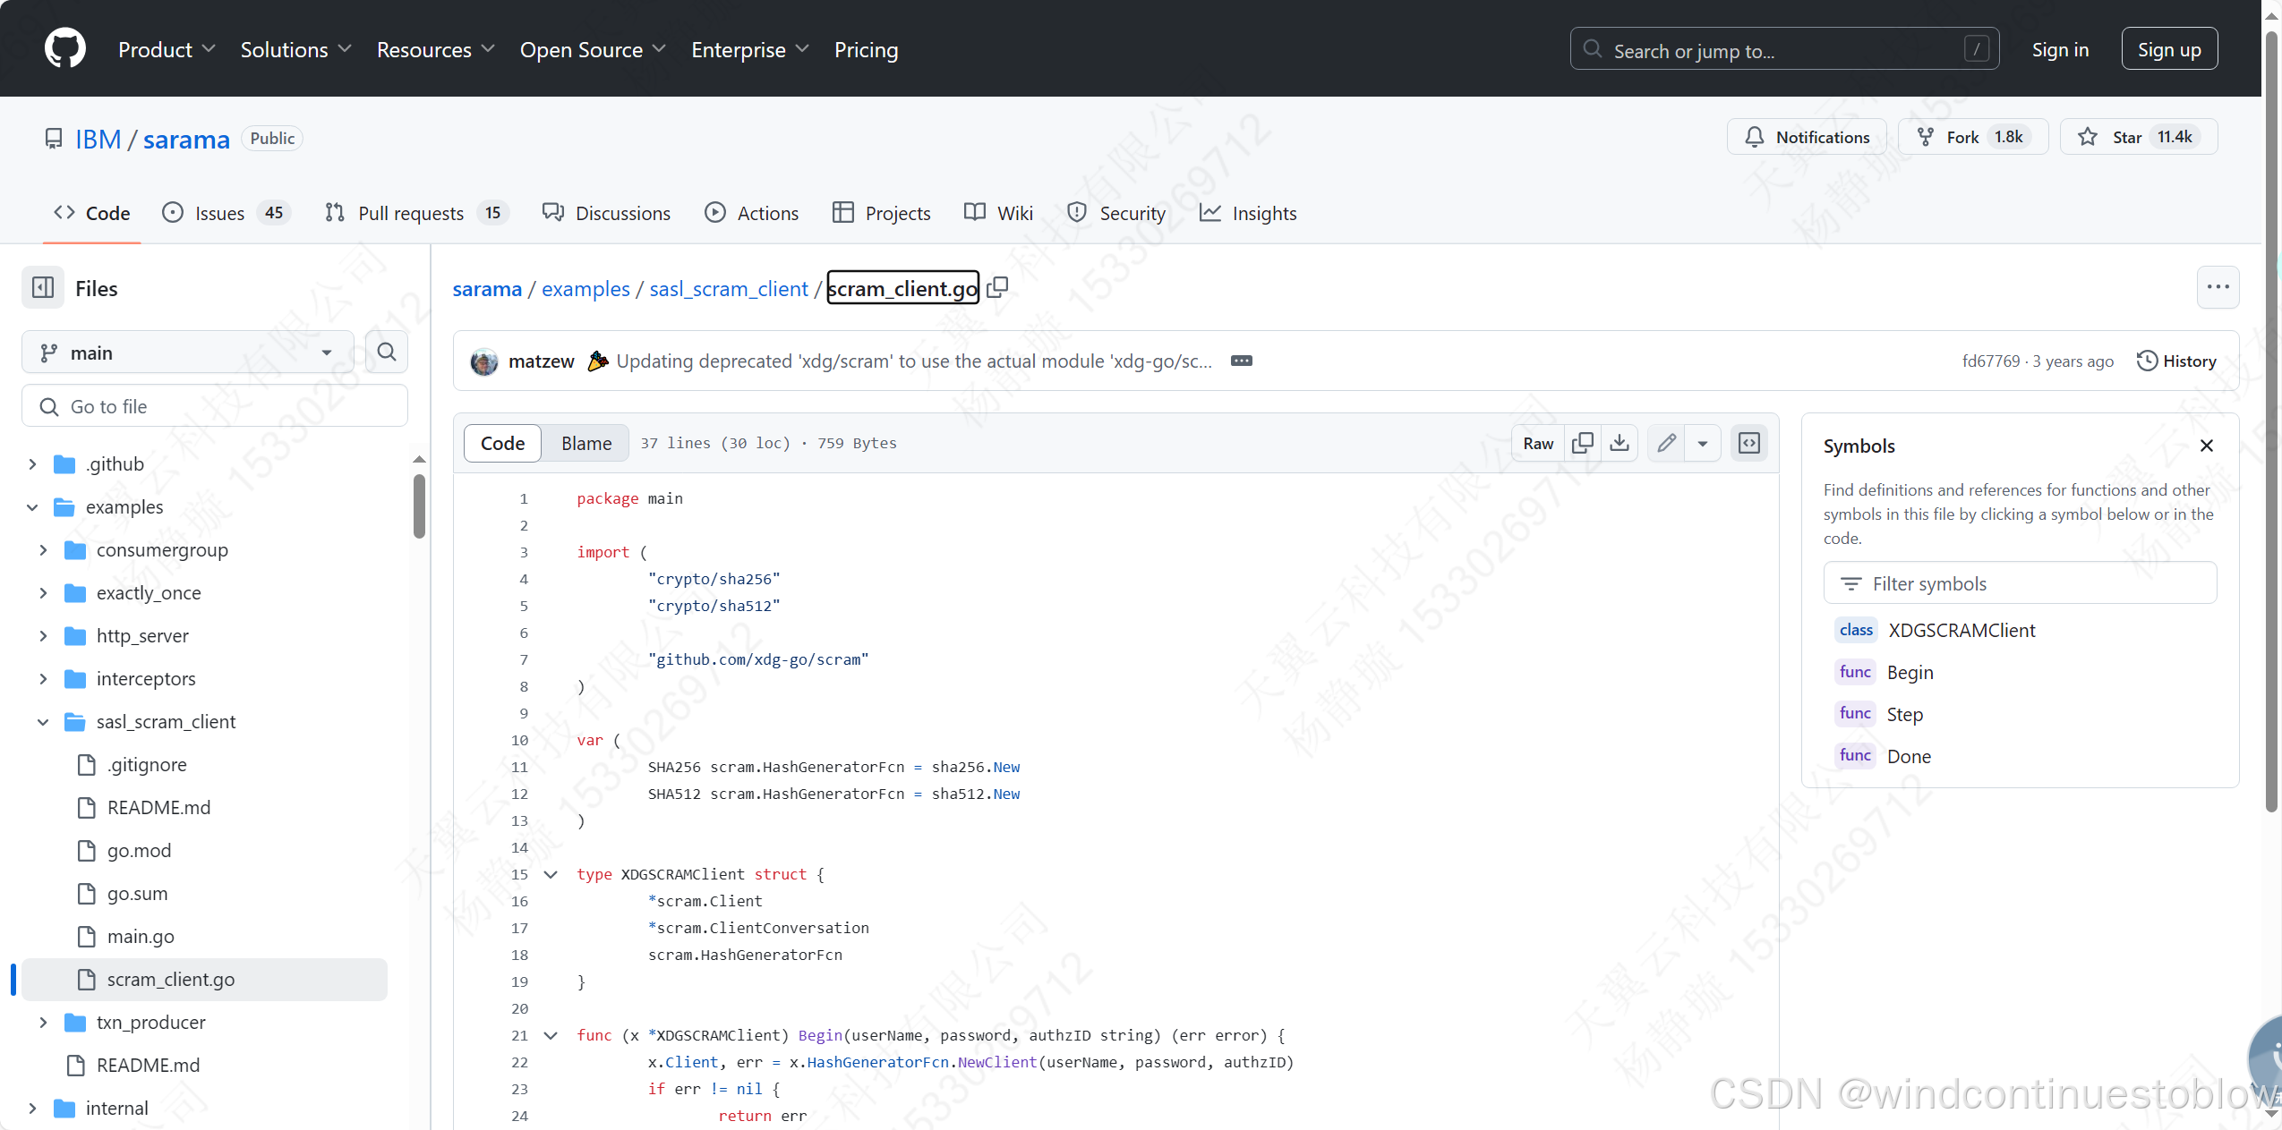Click the search files magnifier icon
2282x1130 pixels.
[387, 352]
